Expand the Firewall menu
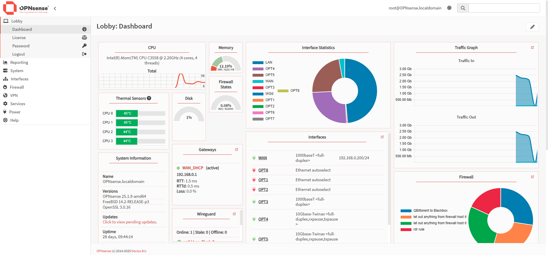Image resolution: width=548 pixels, height=255 pixels. pyautogui.click(x=45, y=87)
